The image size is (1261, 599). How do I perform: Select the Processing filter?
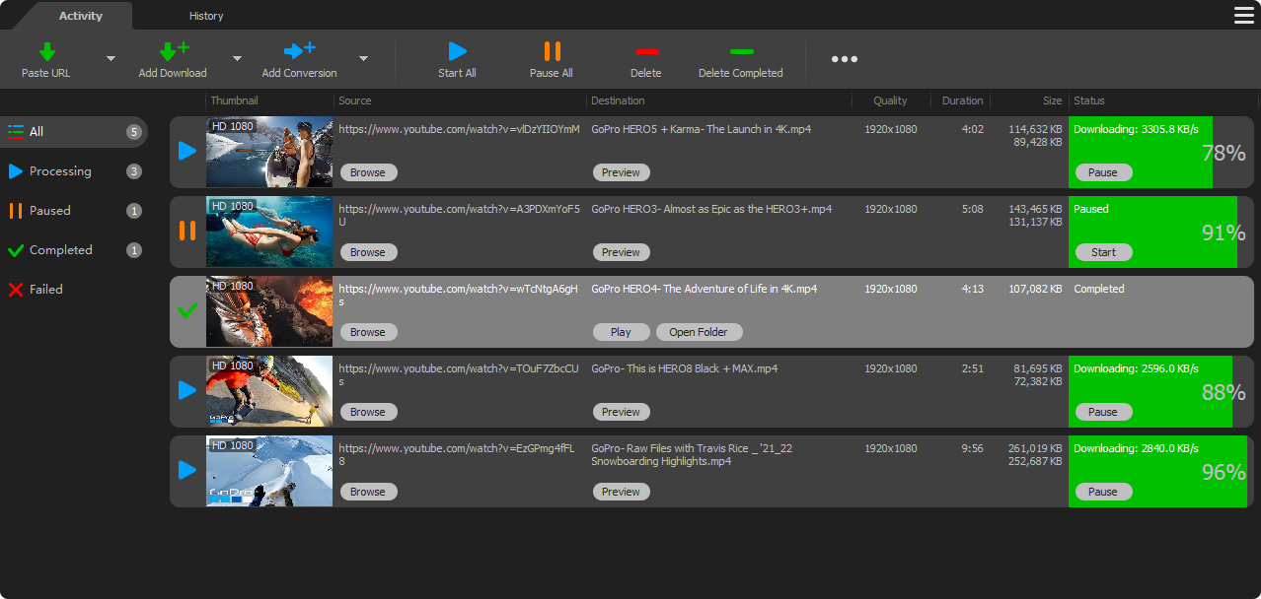pos(74,171)
